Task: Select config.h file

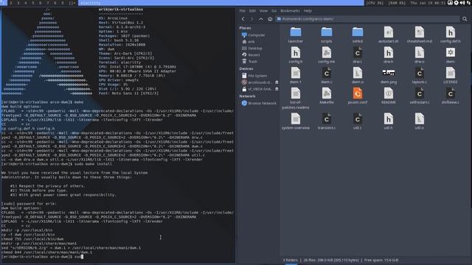Action: click(x=295, y=55)
